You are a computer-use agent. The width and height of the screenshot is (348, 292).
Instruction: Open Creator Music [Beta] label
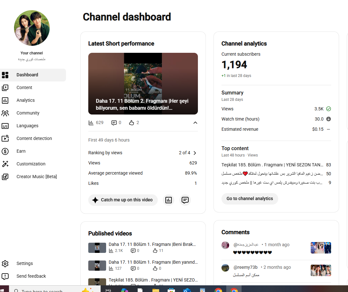37,177
